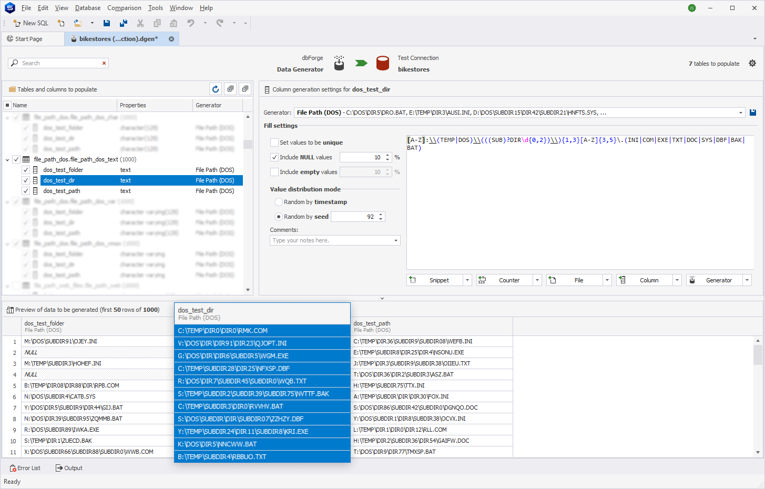Increase the NULL values percentage spinner
The height and width of the screenshot is (489, 765).
point(387,155)
